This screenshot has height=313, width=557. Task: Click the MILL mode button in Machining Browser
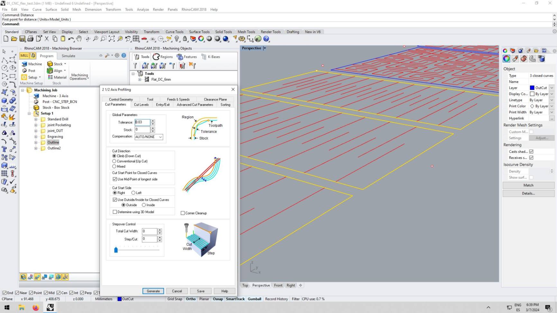(24, 56)
